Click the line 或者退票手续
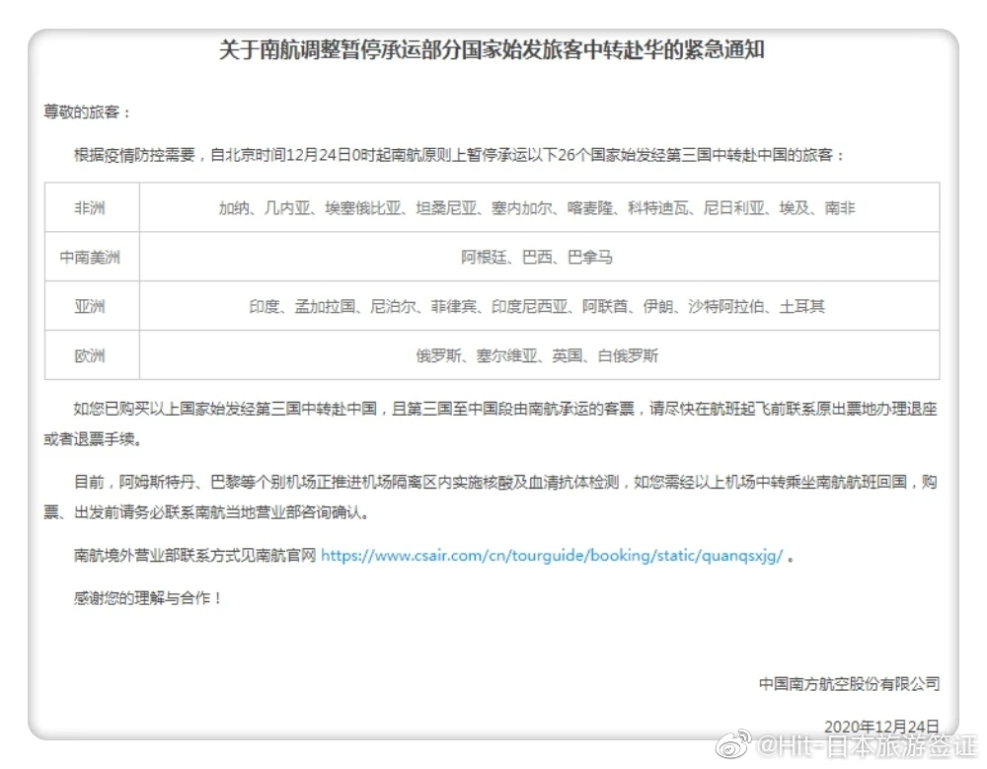Viewport: 987px width, 769px height. point(93,439)
